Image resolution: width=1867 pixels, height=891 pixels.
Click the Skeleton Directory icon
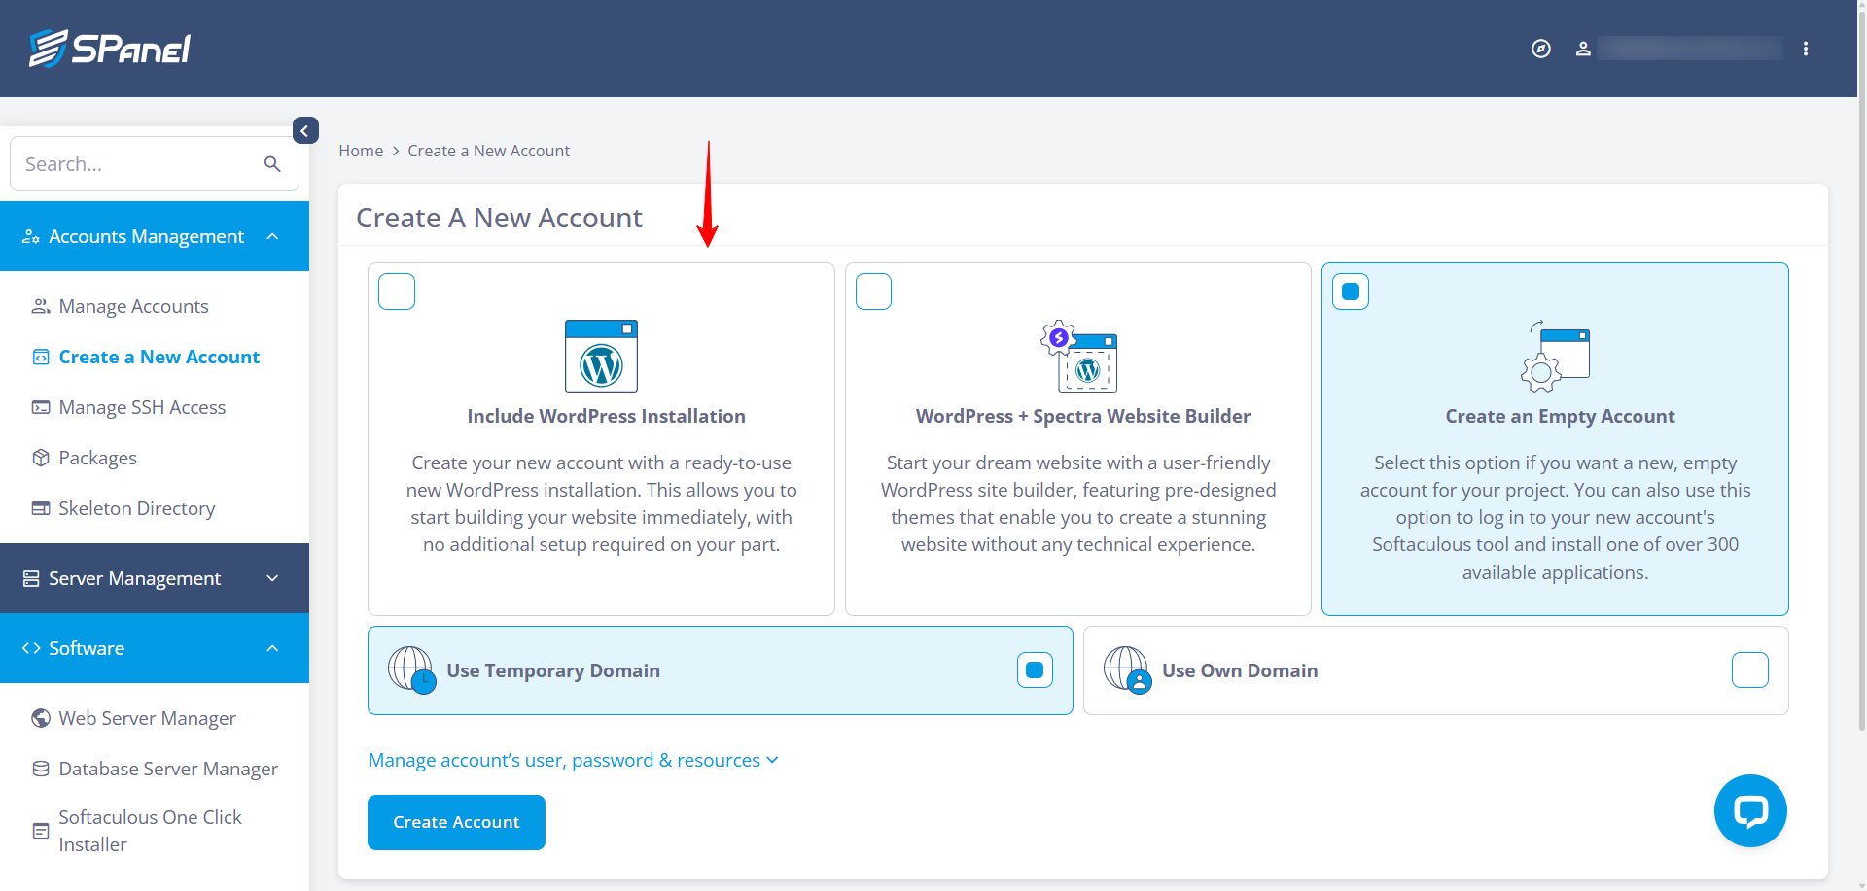pos(41,508)
